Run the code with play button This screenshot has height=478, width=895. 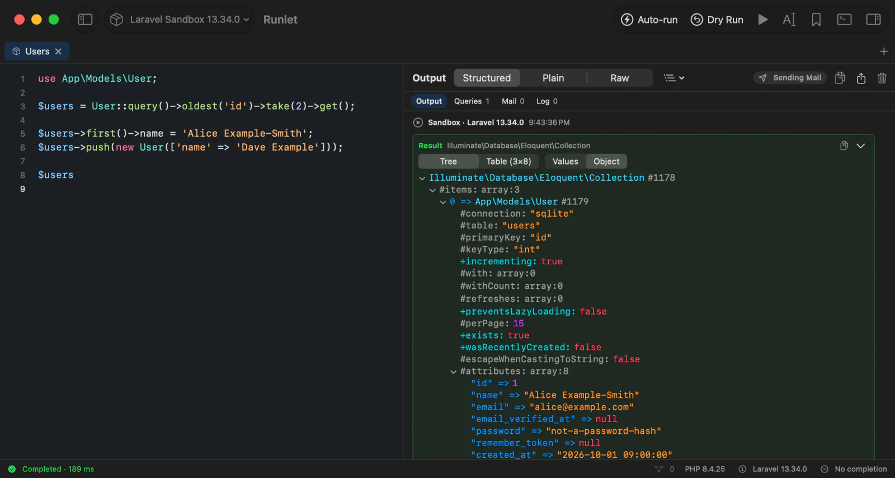(762, 20)
